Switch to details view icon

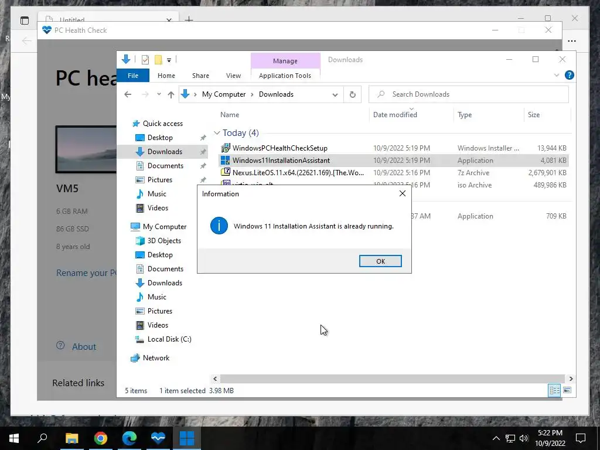554,390
